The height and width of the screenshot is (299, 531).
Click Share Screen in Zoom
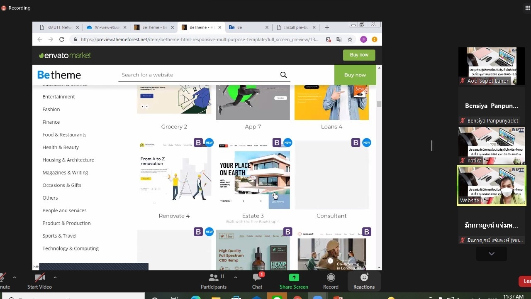pos(294,281)
